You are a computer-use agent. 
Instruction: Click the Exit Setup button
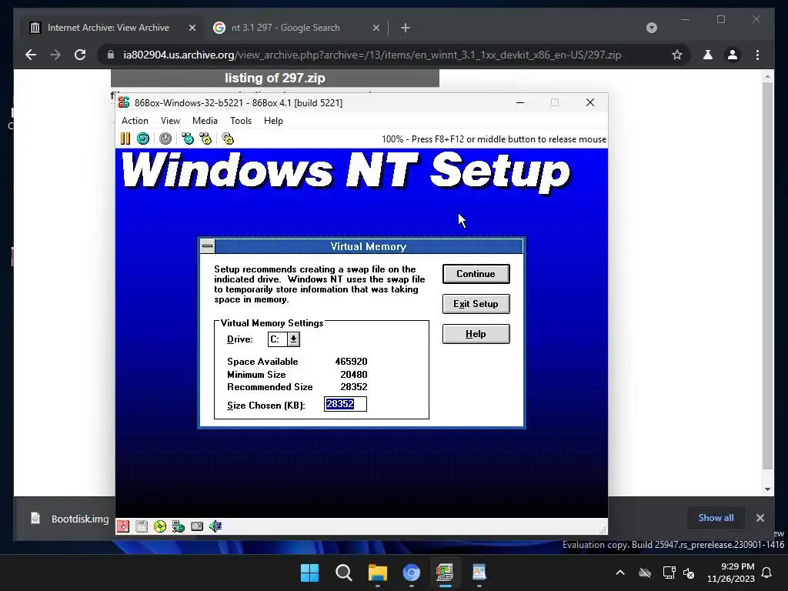(476, 304)
